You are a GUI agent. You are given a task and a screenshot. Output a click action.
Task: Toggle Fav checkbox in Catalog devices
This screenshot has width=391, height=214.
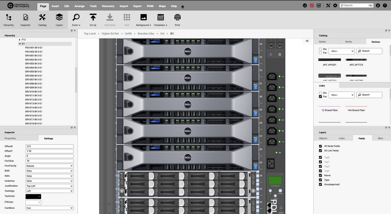320,53
